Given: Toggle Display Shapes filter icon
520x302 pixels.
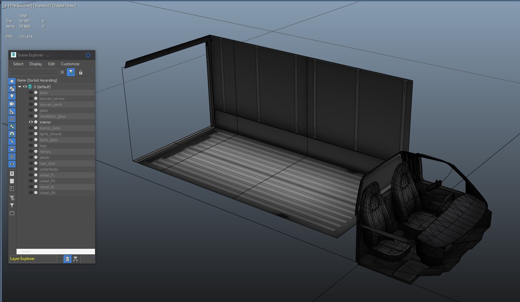Looking at the screenshot, I should click(12, 89).
